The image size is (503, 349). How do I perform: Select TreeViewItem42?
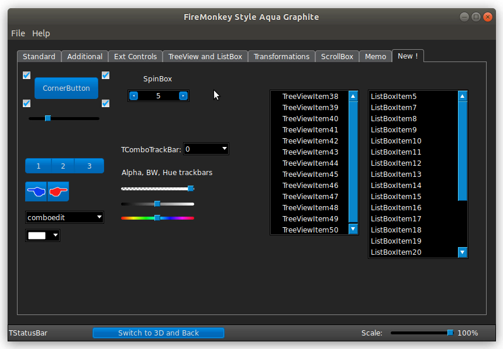(310, 141)
